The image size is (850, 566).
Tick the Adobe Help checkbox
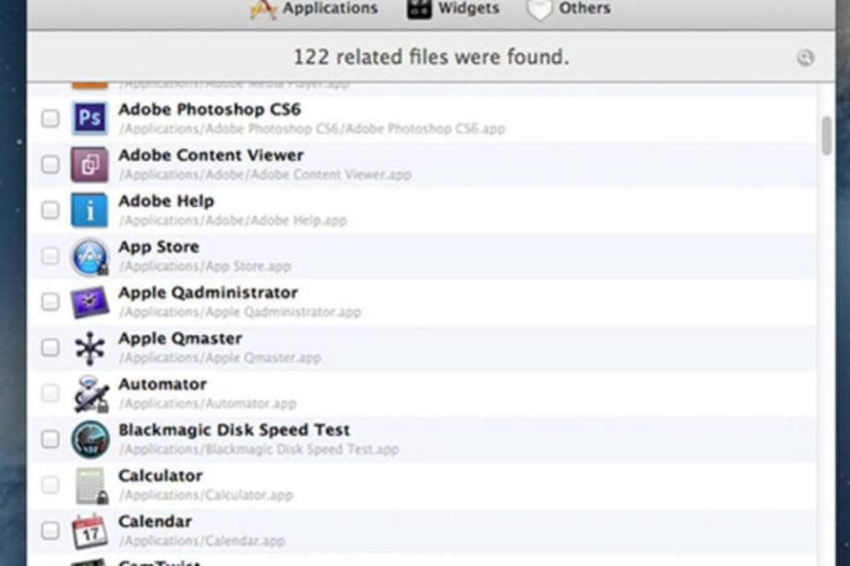[x=51, y=211]
